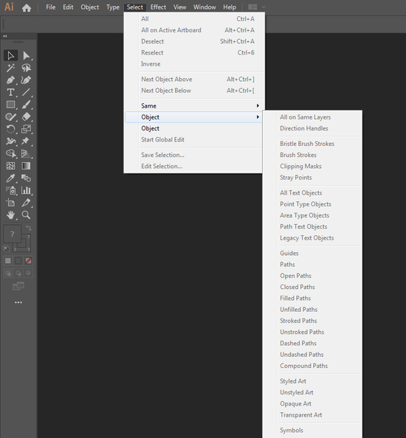Choose the Artboard tool
Image resolution: width=406 pixels, height=438 pixels.
point(10,203)
